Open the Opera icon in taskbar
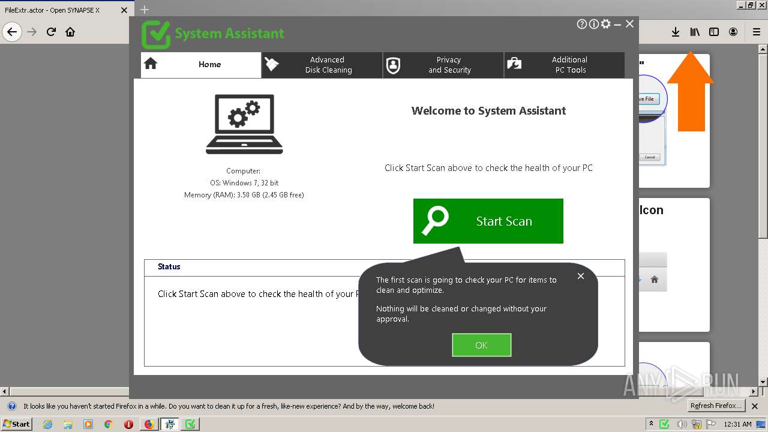Image resolution: width=768 pixels, height=432 pixels. tap(128, 424)
